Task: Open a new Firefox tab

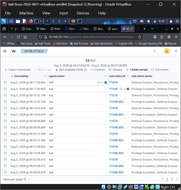Action: 145,29
